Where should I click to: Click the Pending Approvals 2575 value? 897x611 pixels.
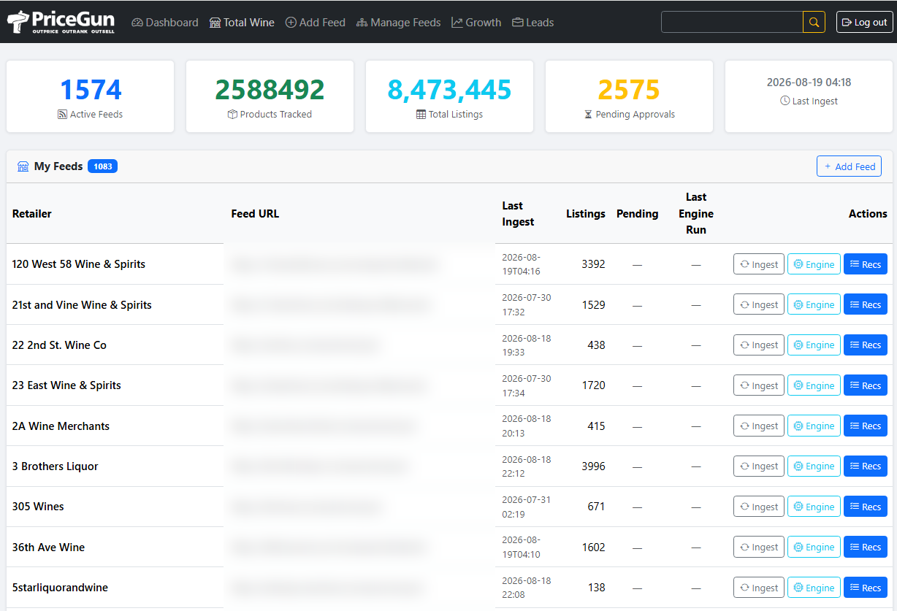(629, 90)
